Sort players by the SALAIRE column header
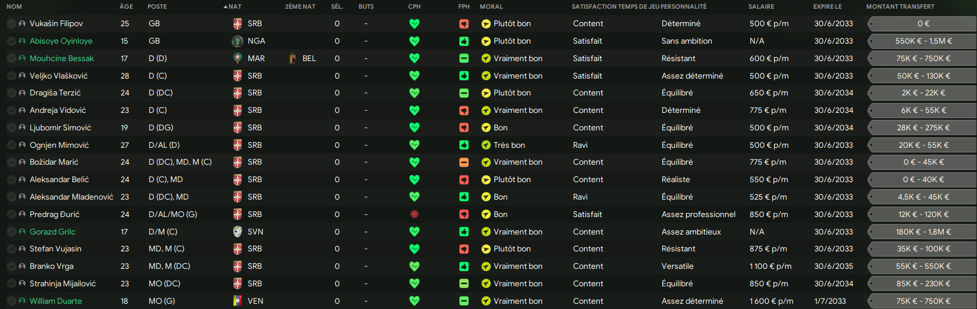 pyautogui.click(x=761, y=6)
